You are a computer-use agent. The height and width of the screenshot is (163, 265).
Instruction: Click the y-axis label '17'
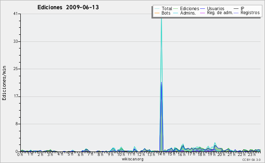[16, 96]
